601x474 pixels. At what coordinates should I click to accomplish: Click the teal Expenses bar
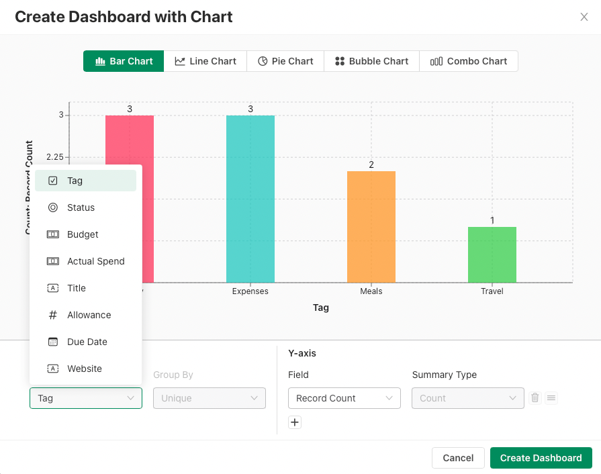[x=250, y=199]
